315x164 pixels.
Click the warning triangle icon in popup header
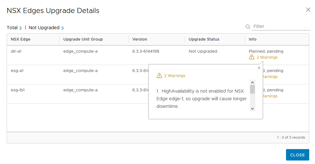[159, 76]
